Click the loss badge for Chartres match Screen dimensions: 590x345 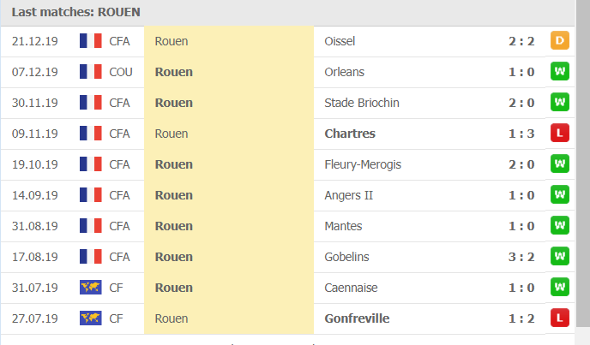pyautogui.click(x=560, y=134)
